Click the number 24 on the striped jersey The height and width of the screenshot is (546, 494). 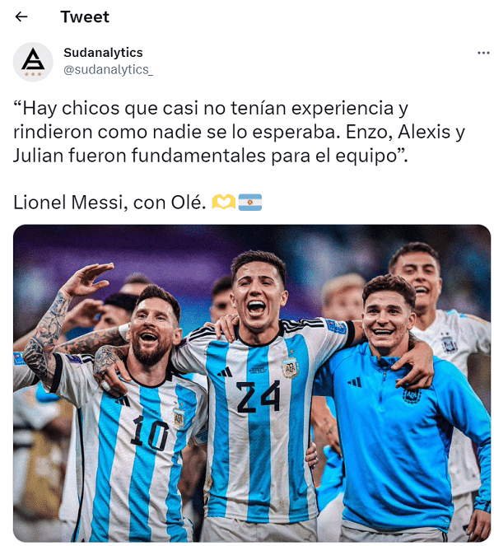pyautogui.click(x=259, y=396)
